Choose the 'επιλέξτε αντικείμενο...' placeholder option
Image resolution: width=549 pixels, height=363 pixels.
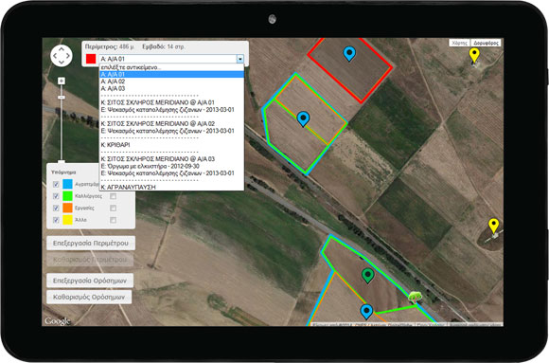[171, 67]
